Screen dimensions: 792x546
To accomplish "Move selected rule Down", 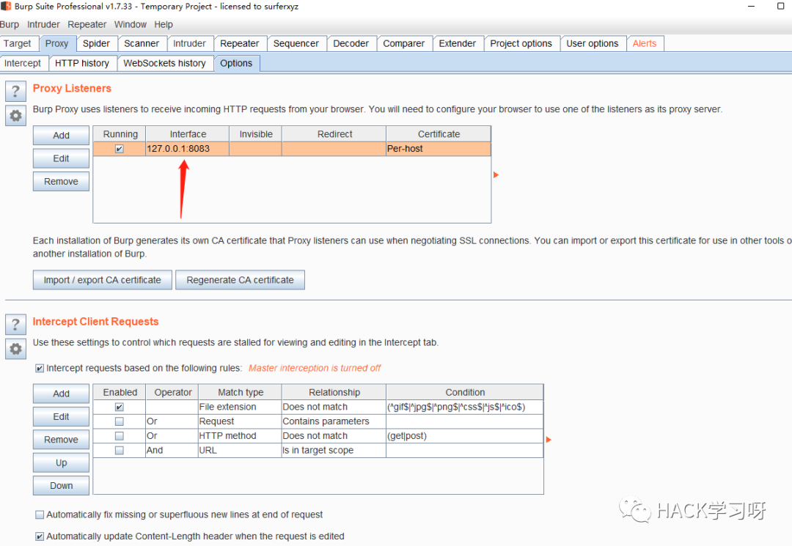I will point(61,485).
